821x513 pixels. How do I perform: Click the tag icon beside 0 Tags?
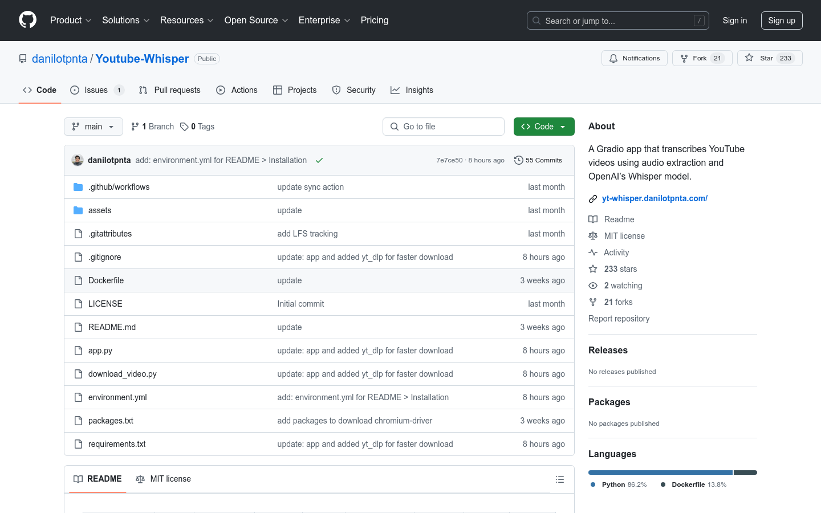click(184, 127)
